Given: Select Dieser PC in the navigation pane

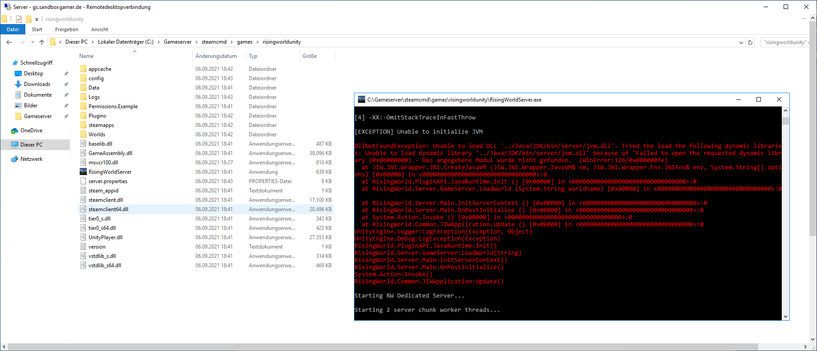Looking at the screenshot, I should (x=32, y=145).
